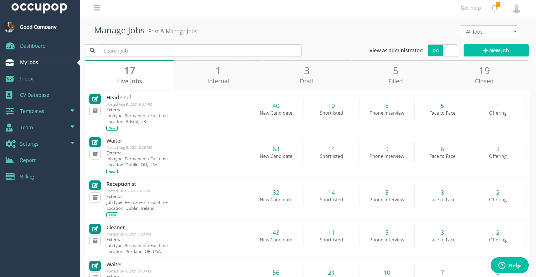Open the notifications bell
Image resolution: width=536 pixels, height=277 pixels.
494,8
